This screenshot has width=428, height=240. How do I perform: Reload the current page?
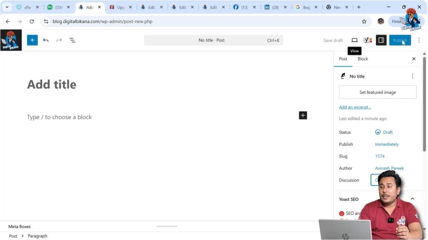(x=32, y=21)
